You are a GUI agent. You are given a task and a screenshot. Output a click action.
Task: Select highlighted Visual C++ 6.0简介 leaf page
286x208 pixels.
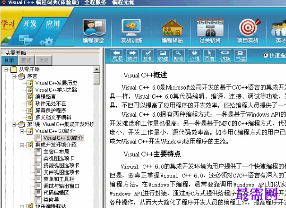[63, 138]
